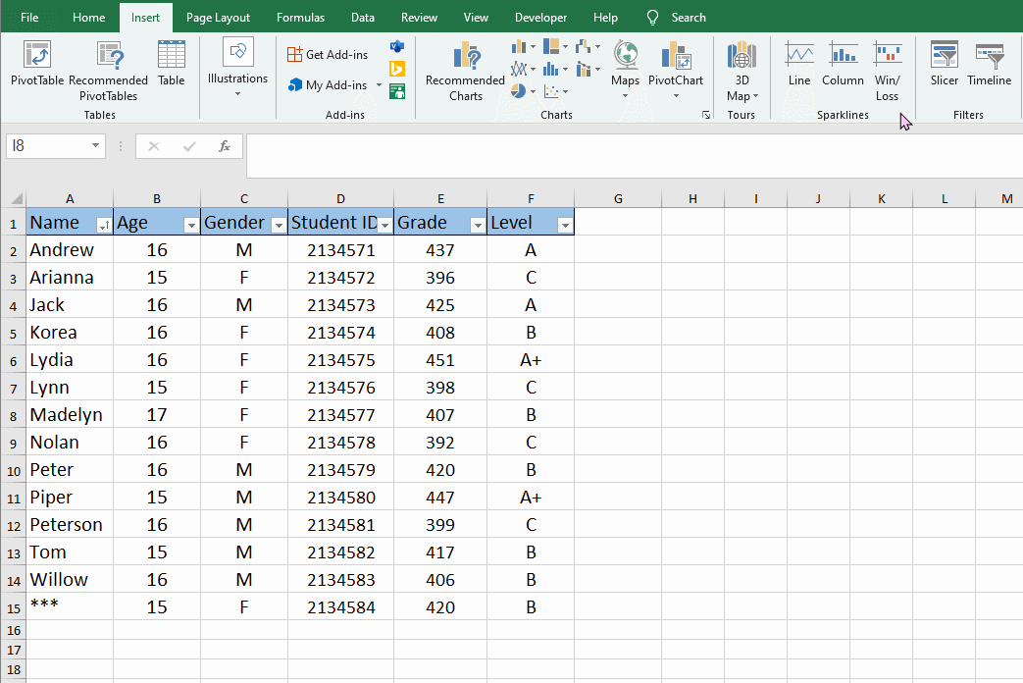This screenshot has height=683, width=1023.
Task: Select row 6 header
Action: tap(13, 360)
